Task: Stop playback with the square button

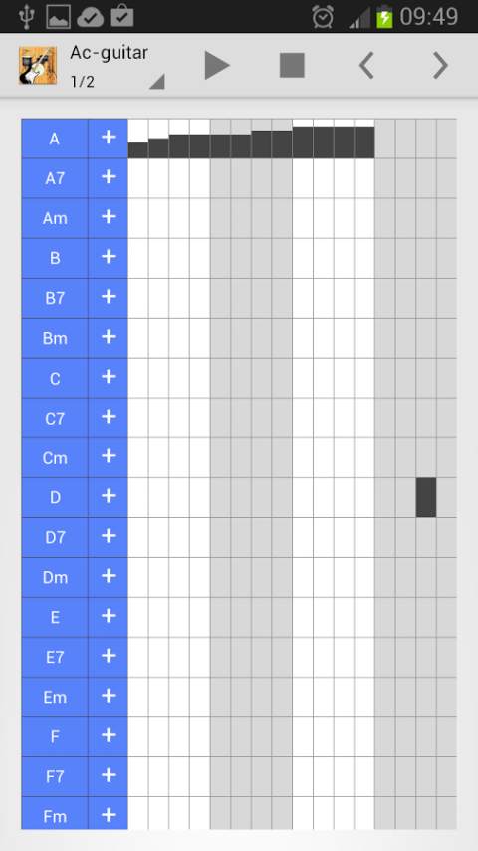Action: [x=292, y=66]
